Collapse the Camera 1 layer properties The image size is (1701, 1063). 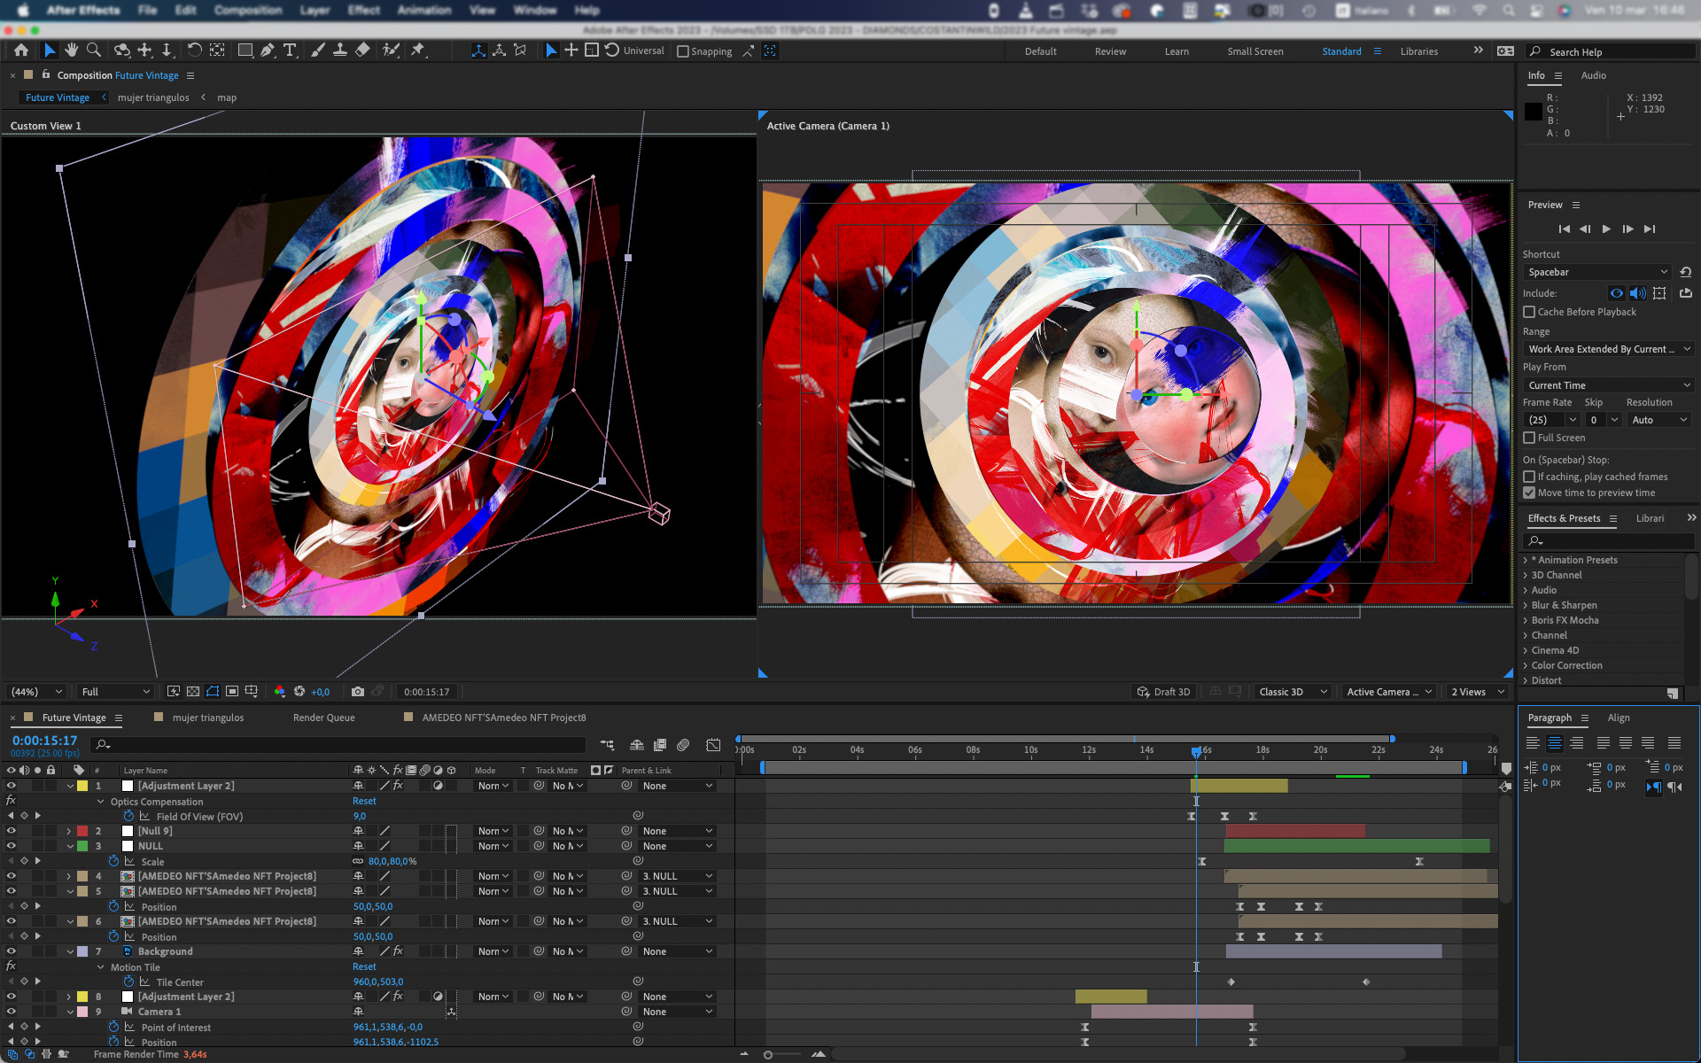coord(70,1012)
